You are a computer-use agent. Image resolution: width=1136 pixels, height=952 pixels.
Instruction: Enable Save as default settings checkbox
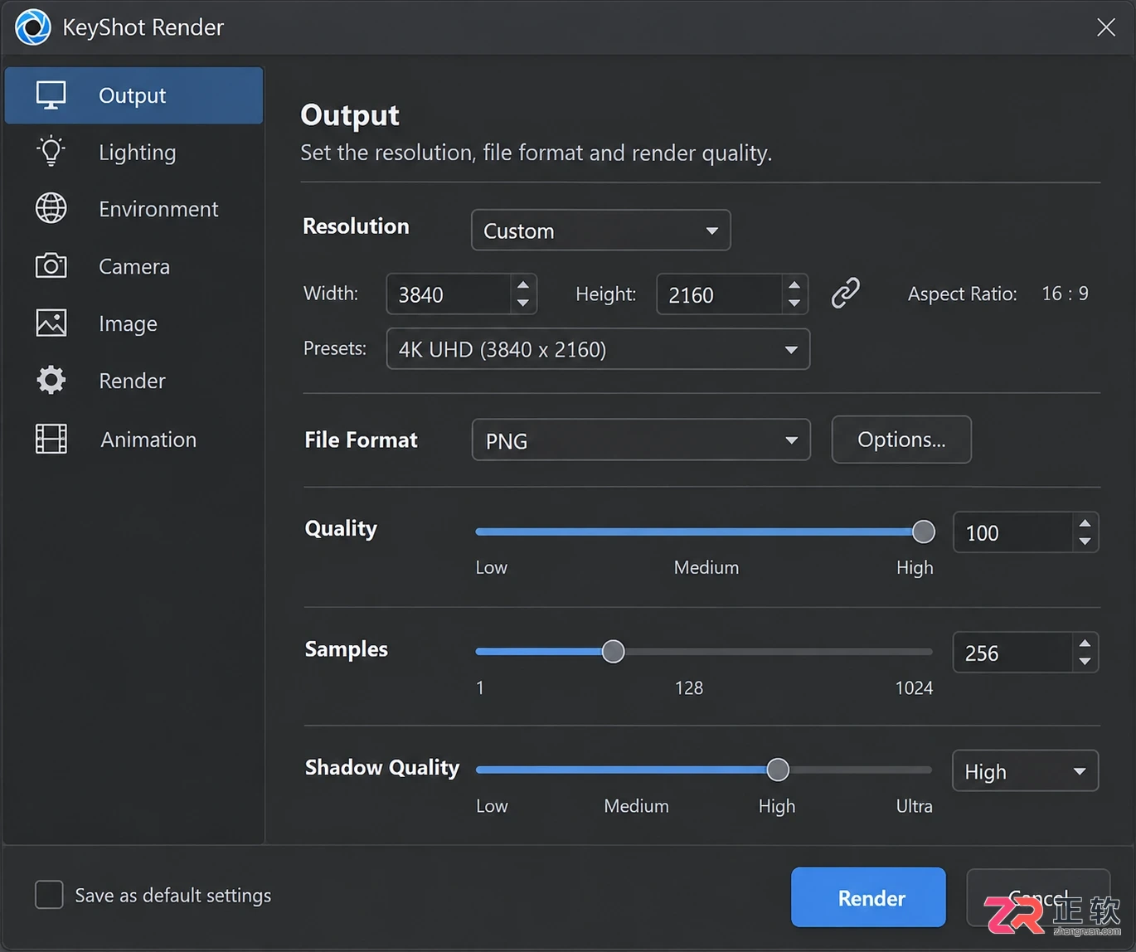pos(49,895)
